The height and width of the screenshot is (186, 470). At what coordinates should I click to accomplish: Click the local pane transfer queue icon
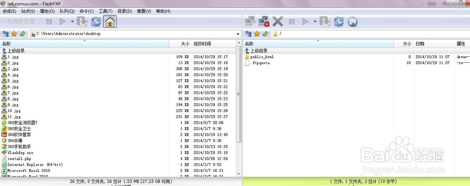[x=82, y=22]
